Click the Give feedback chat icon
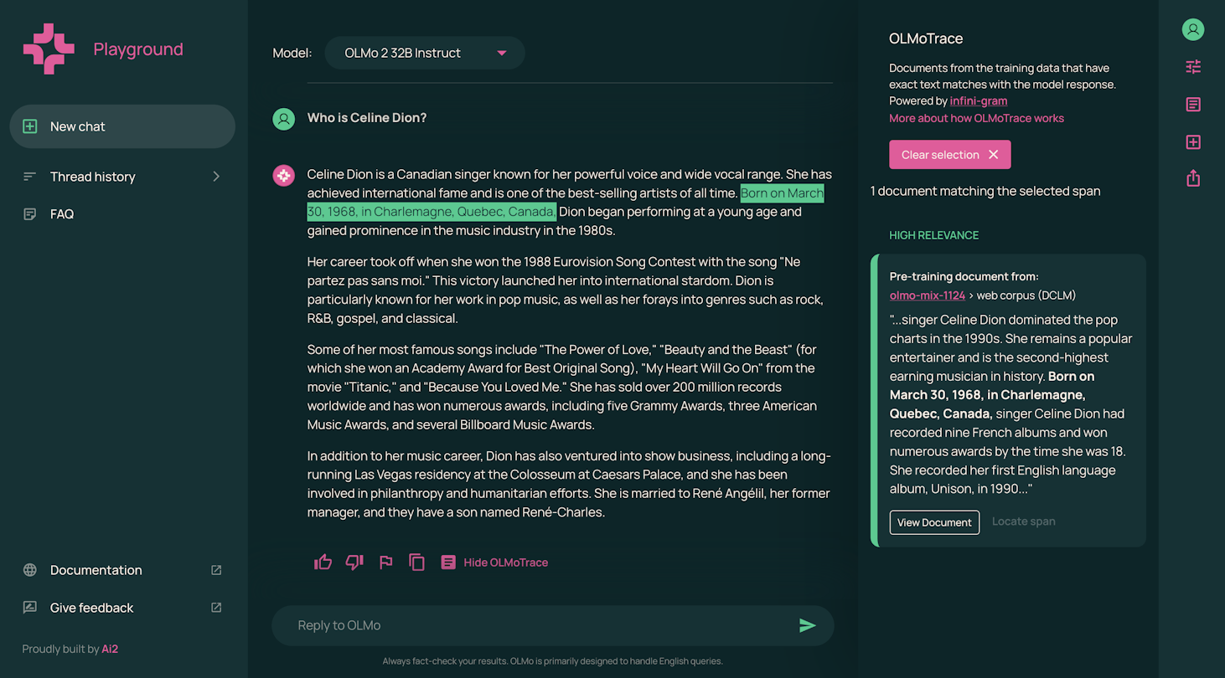 point(30,608)
